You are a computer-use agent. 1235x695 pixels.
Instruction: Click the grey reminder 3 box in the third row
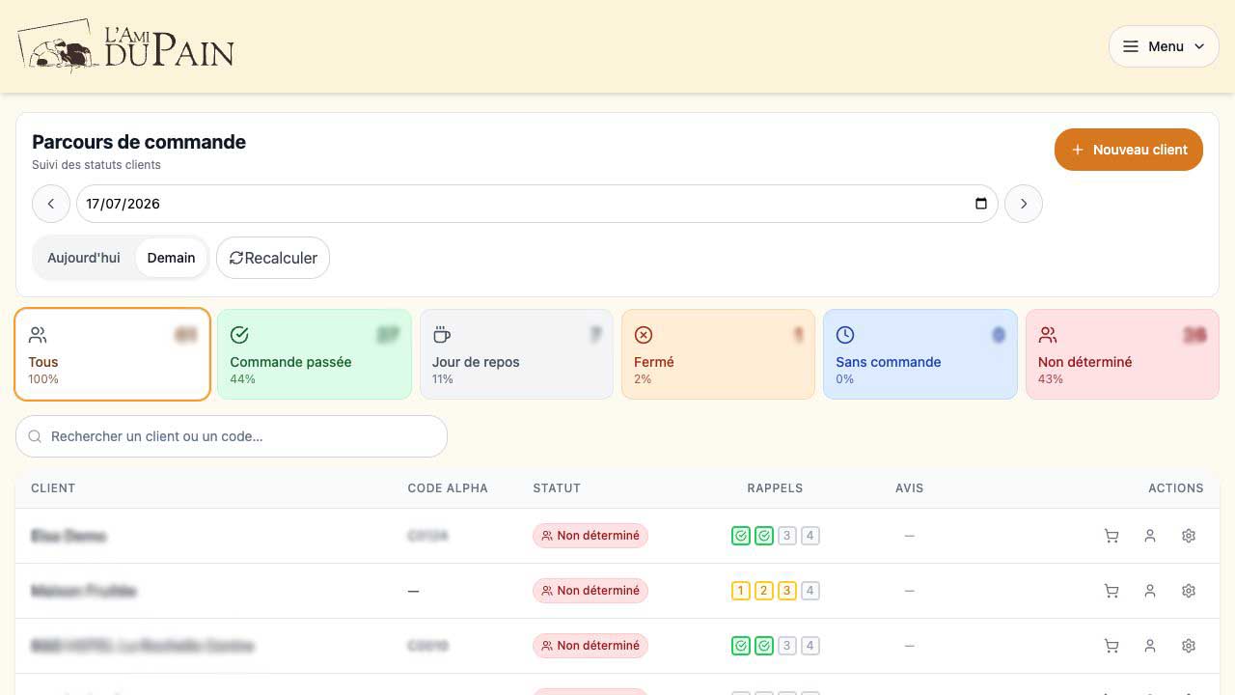coord(787,646)
